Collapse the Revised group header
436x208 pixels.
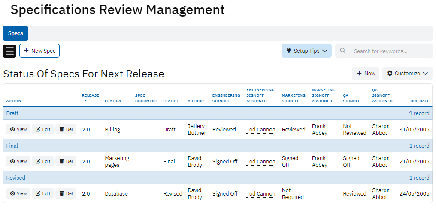(x=16, y=178)
